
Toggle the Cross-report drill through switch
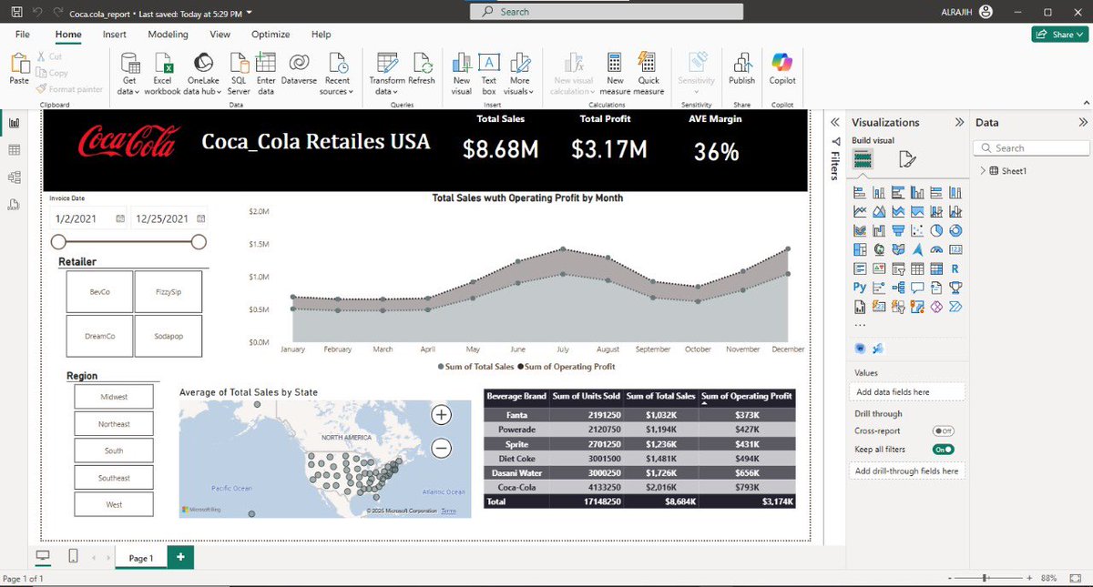(x=943, y=430)
